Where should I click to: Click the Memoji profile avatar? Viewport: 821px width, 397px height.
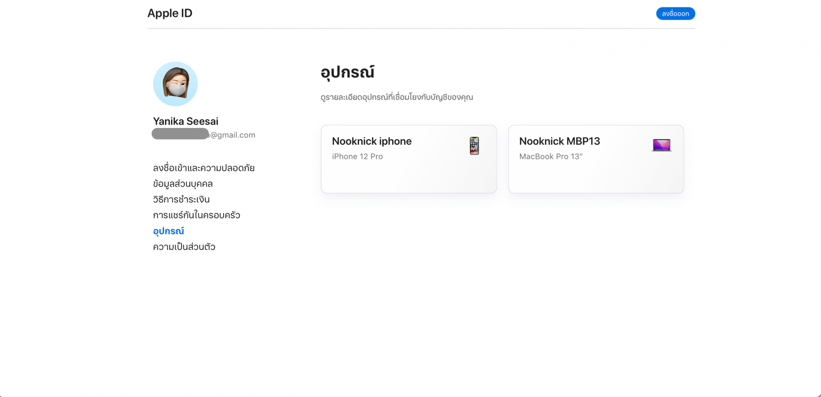pos(175,84)
